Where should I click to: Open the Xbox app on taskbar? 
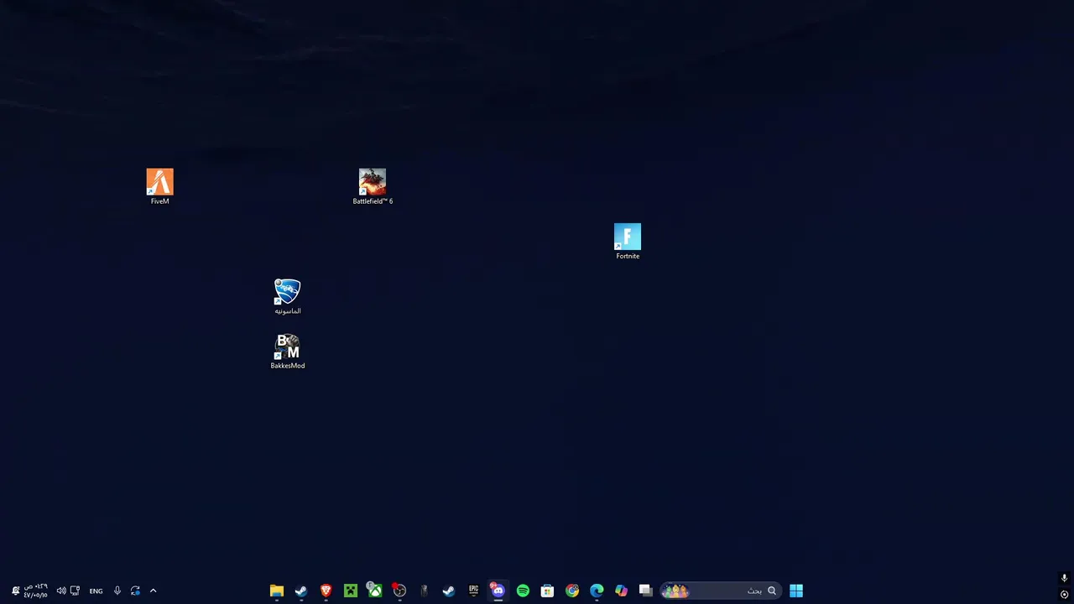tap(375, 591)
